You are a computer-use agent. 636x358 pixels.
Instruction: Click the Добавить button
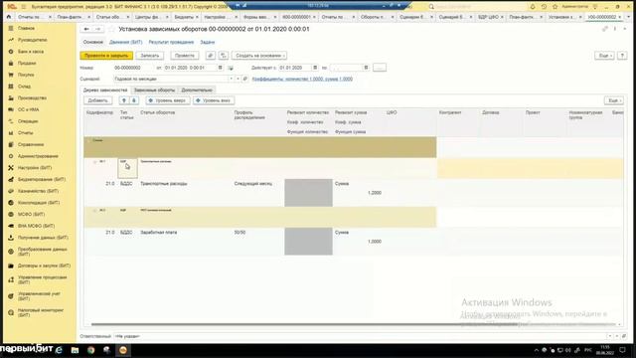[x=97, y=100]
